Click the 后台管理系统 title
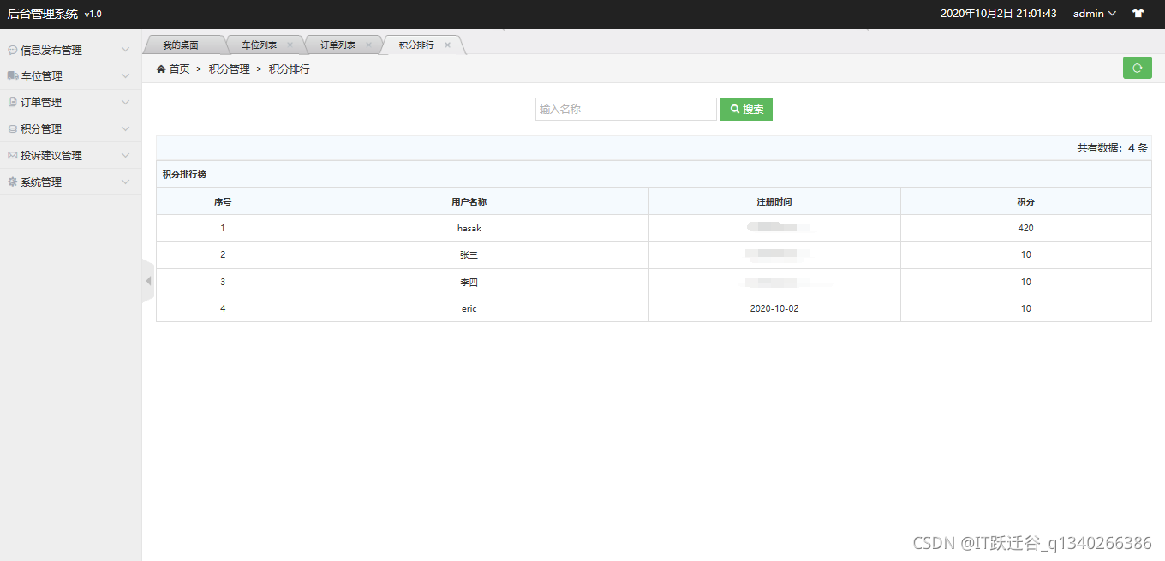1165x561 pixels. pyautogui.click(x=43, y=14)
